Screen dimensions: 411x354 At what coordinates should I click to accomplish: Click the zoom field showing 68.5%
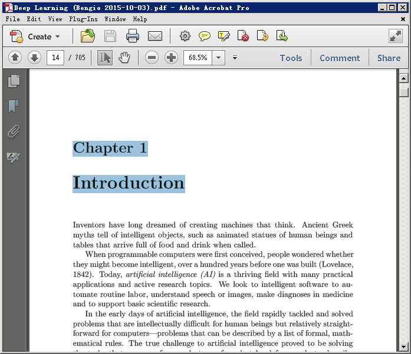click(198, 58)
